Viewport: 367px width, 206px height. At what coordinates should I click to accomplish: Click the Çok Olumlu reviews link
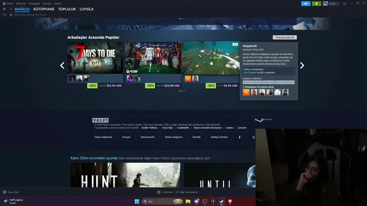[250, 73]
